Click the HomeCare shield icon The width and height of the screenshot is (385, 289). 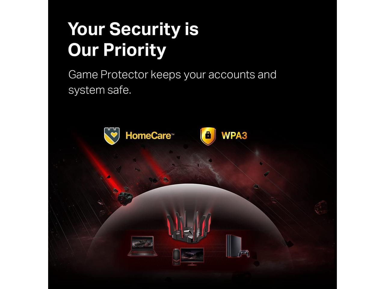pos(112,136)
